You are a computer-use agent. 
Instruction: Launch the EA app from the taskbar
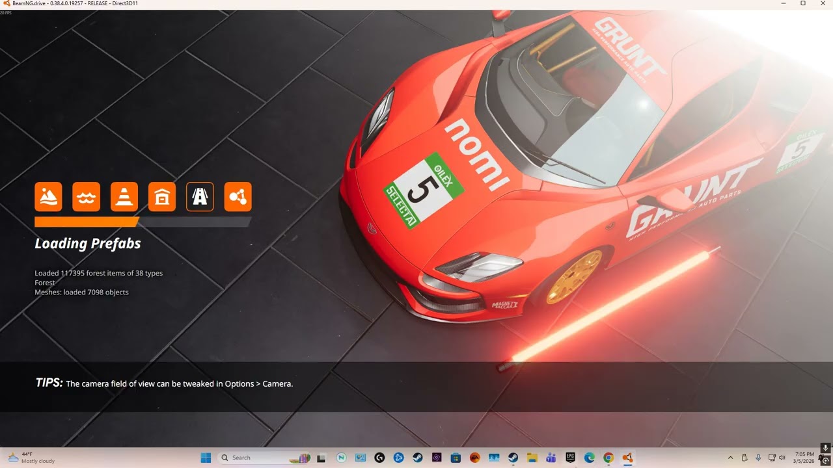(474, 458)
